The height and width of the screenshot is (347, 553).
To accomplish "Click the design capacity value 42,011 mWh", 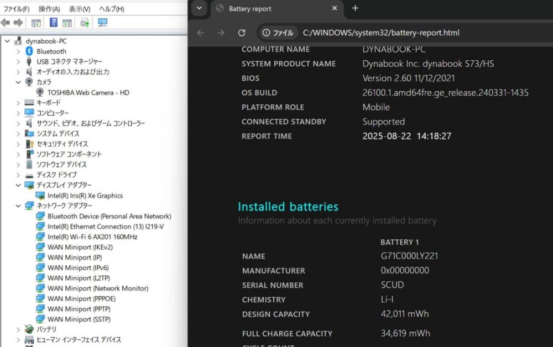I will [x=405, y=314].
